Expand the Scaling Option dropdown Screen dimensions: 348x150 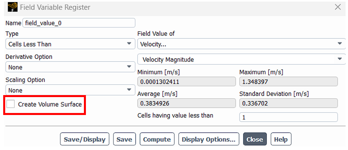(x=70, y=90)
